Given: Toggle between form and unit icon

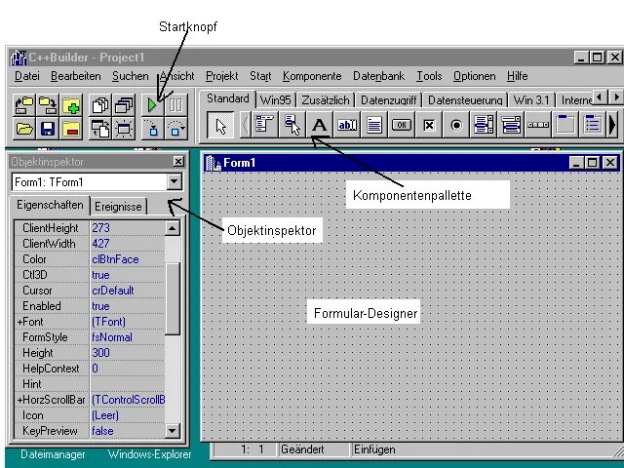Looking at the screenshot, I should (x=100, y=129).
